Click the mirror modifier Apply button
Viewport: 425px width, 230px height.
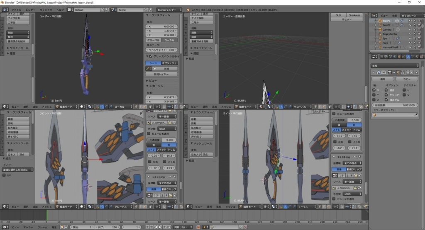pos(383,79)
